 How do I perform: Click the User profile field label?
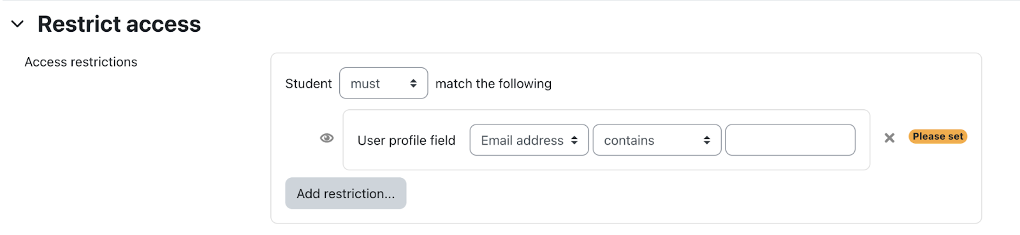pyautogui.click(x=406, y=140)
